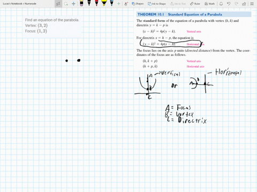
Task: Open notifications bell
Action: (x=221, y=4)
